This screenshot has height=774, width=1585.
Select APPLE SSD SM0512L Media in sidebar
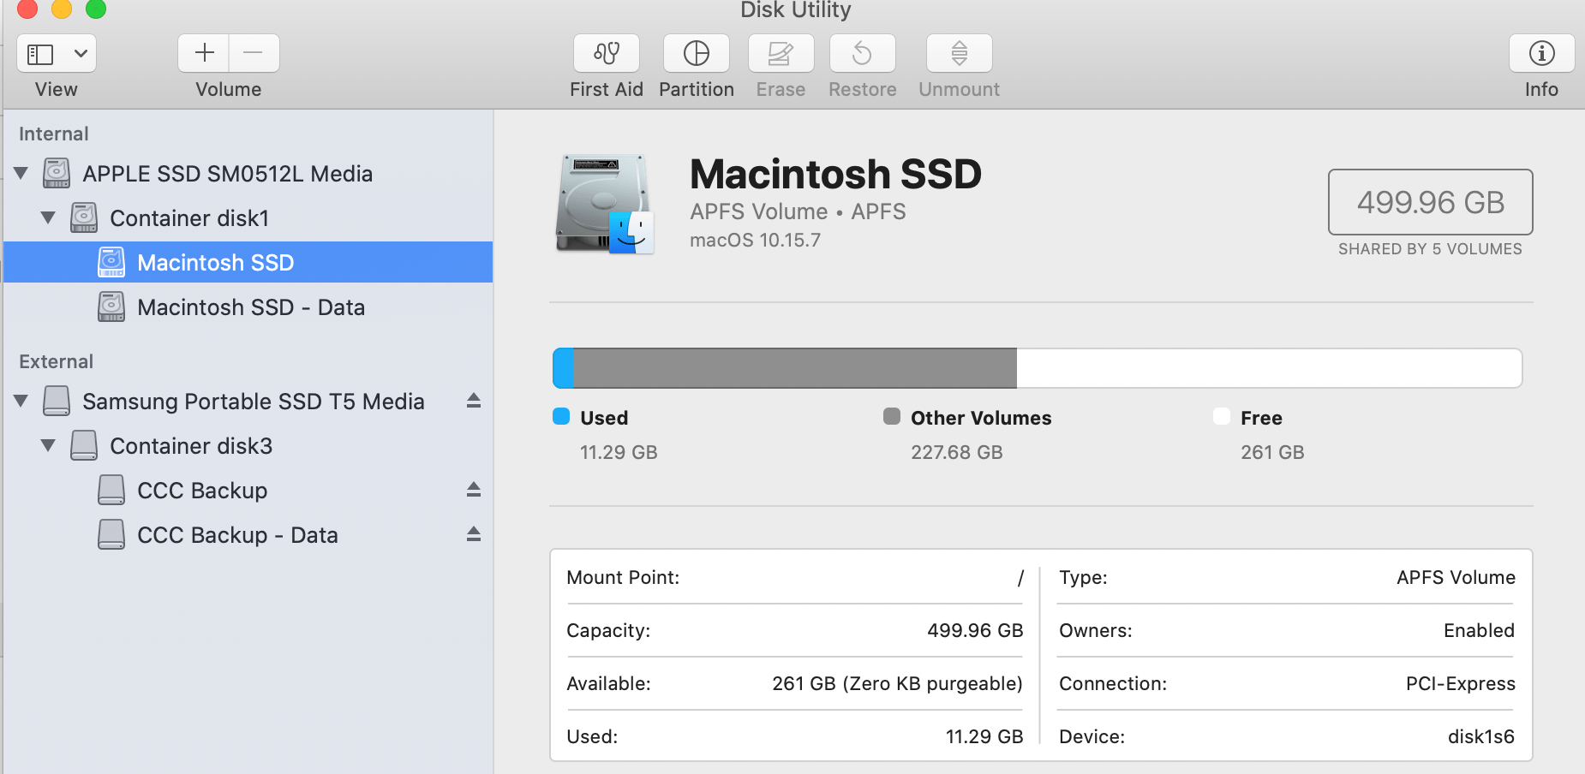(x=248, y=174)
